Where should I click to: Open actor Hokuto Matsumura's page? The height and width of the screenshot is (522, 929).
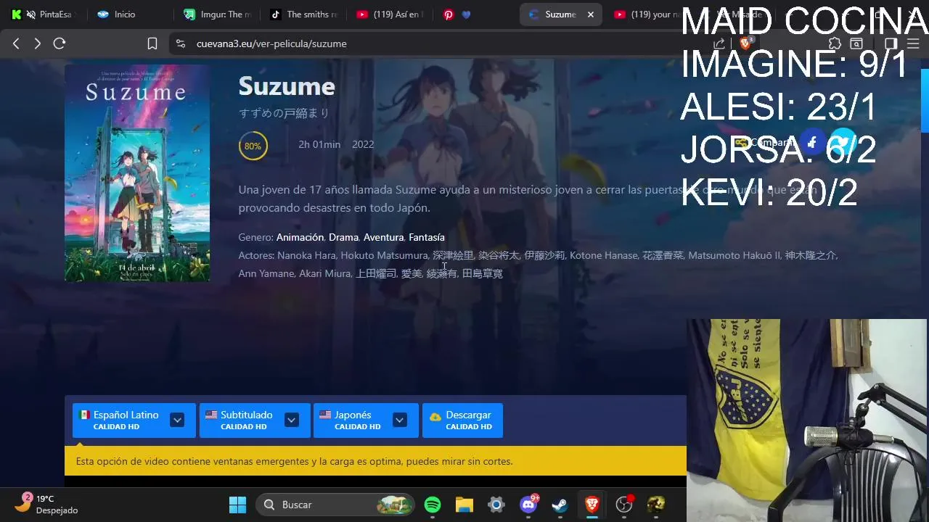click(384, 255)
